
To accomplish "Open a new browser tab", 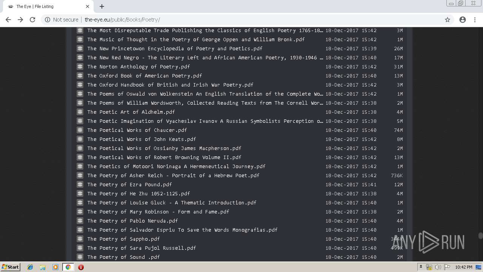I will coord(102,6).
